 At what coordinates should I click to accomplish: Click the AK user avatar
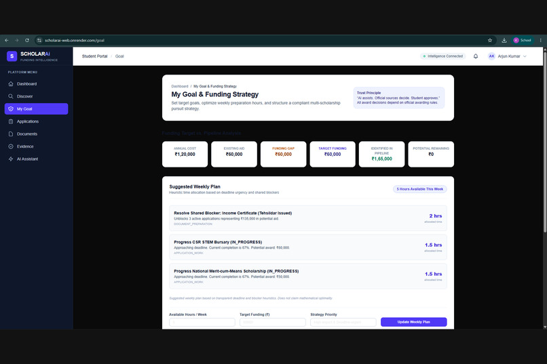coord(491,56)
